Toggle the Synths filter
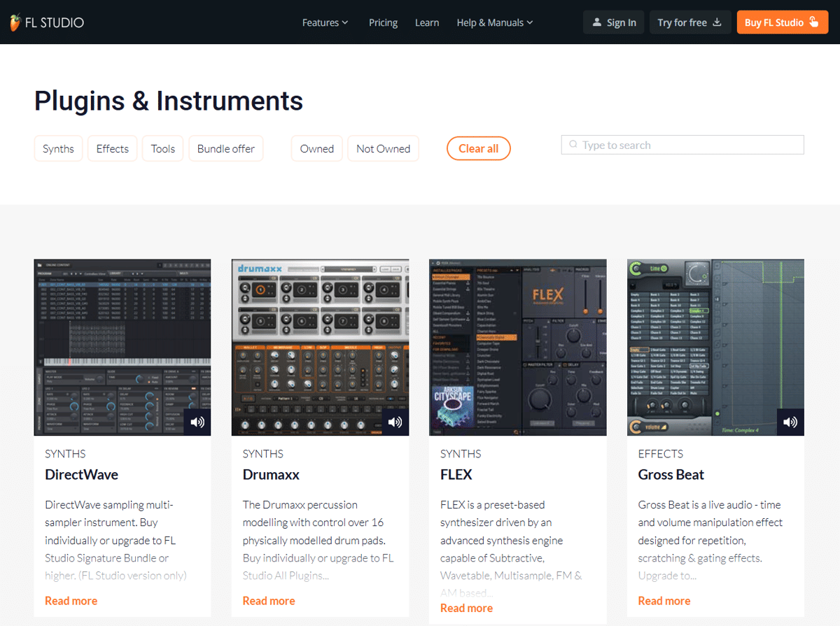 (58, 148)
